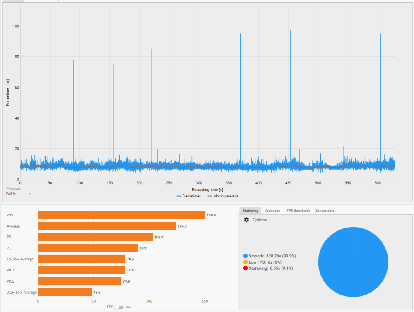
Task: Click the 1% Low Average bar
Action: 82,259
